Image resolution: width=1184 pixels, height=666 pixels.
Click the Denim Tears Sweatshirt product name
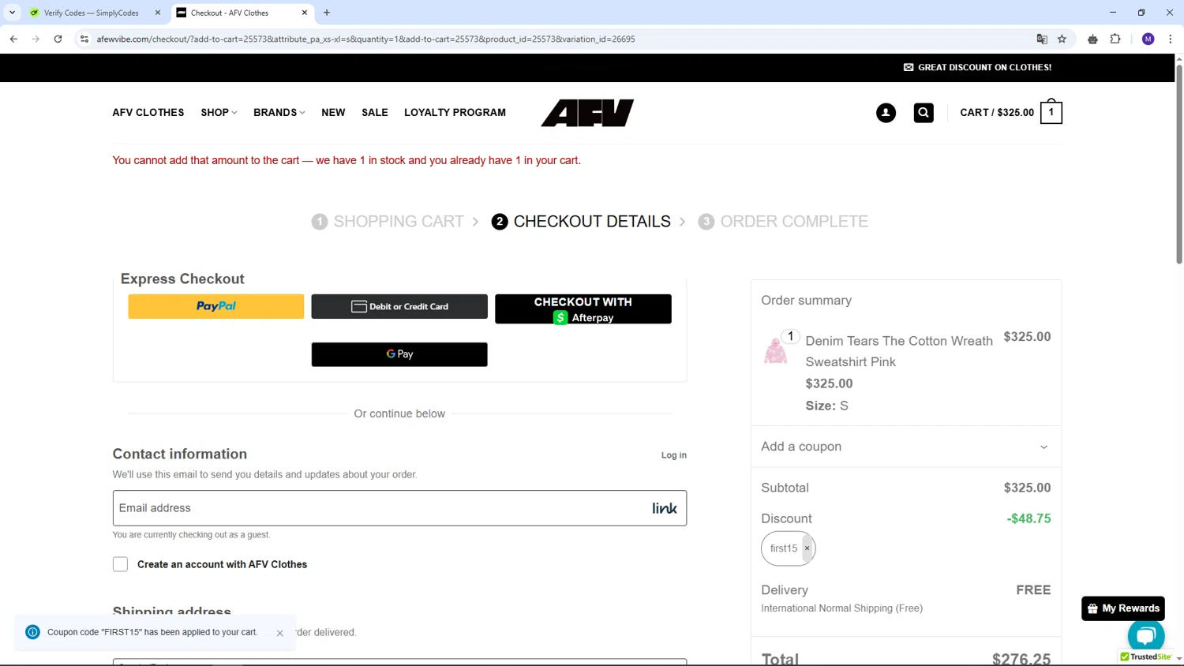pos(899,351)
